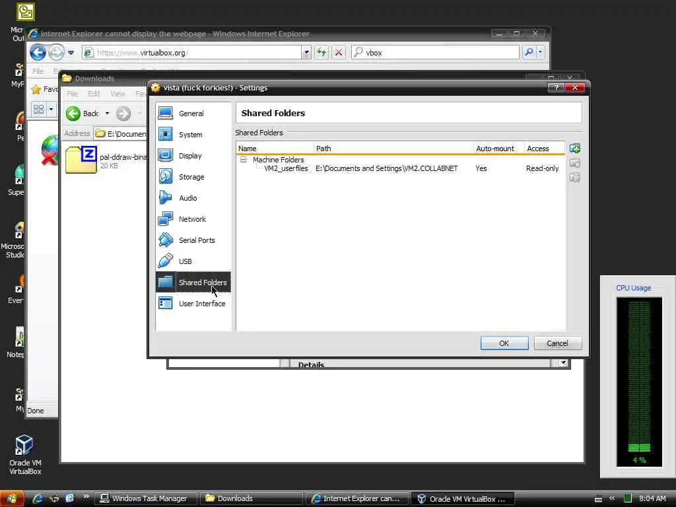
Task: Select the Shared Folders category
Action: (x=193, y=283)
